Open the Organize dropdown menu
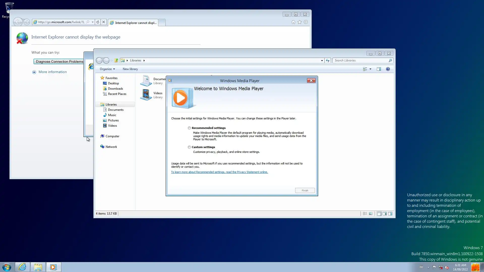484x272 pixels. (x=107, y=69)
